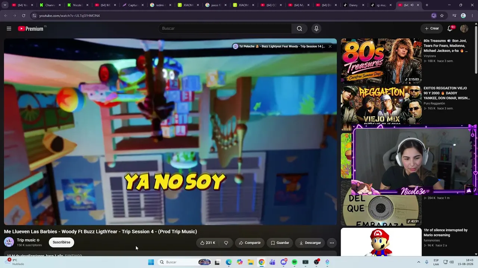Open the YouTube guide hamburger menu
The height and width of the screenshot is (268, 478).
(x=9, y=29)
